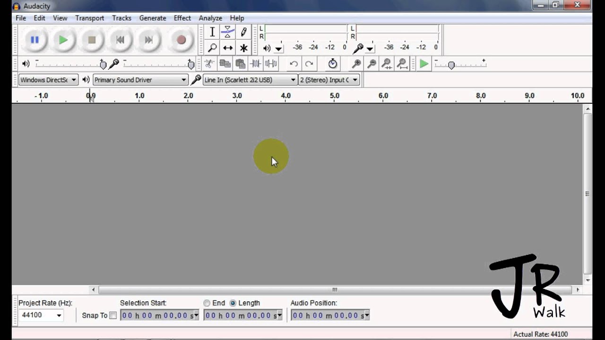
Task: Select the Length radio button
Action: pos(233,303)
